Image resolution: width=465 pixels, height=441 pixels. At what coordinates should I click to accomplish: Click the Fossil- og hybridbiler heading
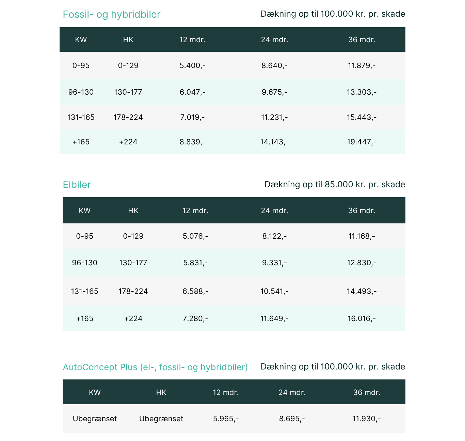point(111,14)
